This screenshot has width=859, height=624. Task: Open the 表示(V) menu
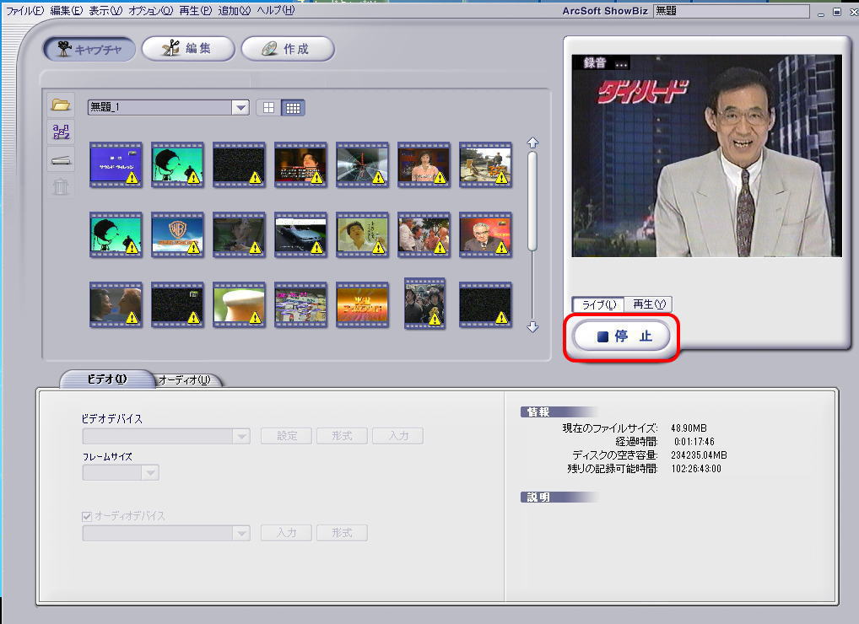pos(105,10)
